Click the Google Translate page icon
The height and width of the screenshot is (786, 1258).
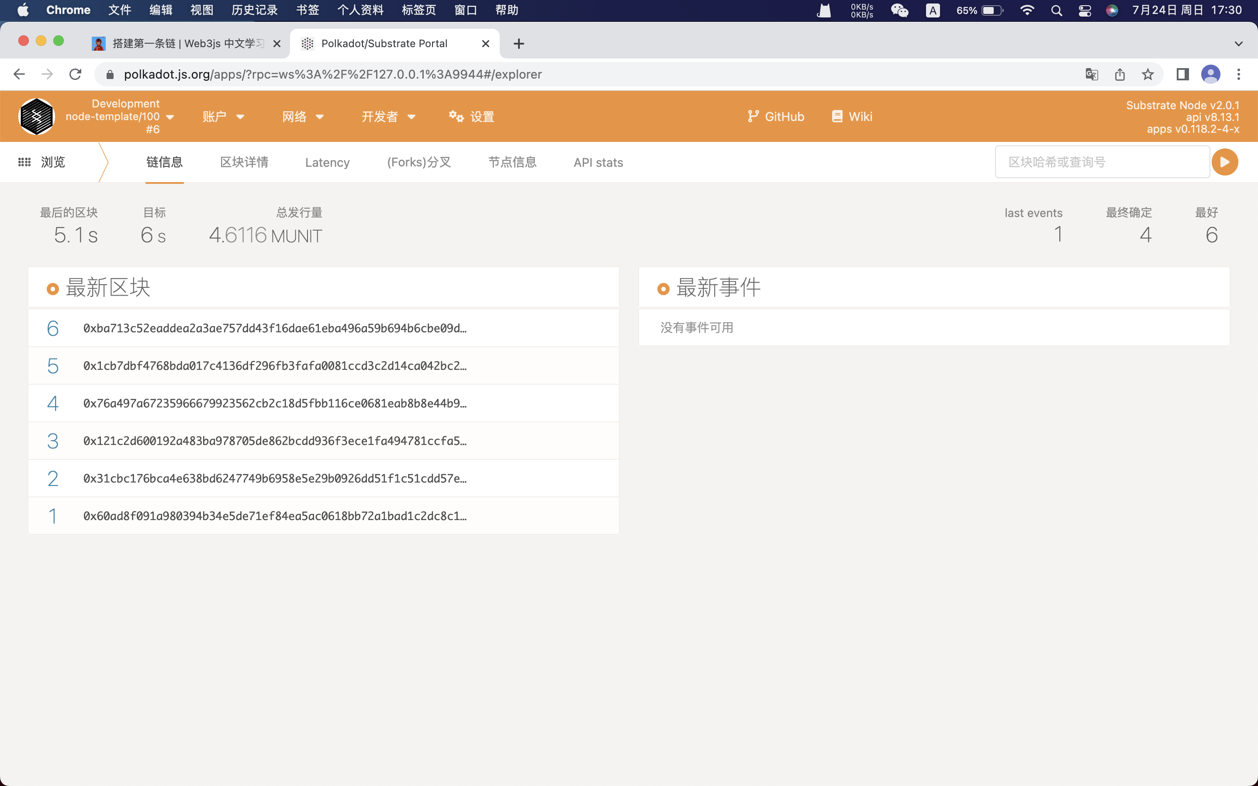pos(1091,74)
